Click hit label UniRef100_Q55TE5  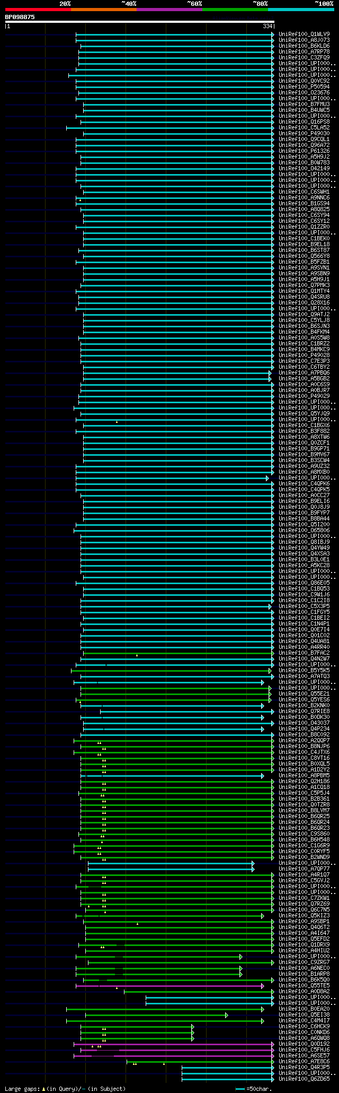coord(304,985)
